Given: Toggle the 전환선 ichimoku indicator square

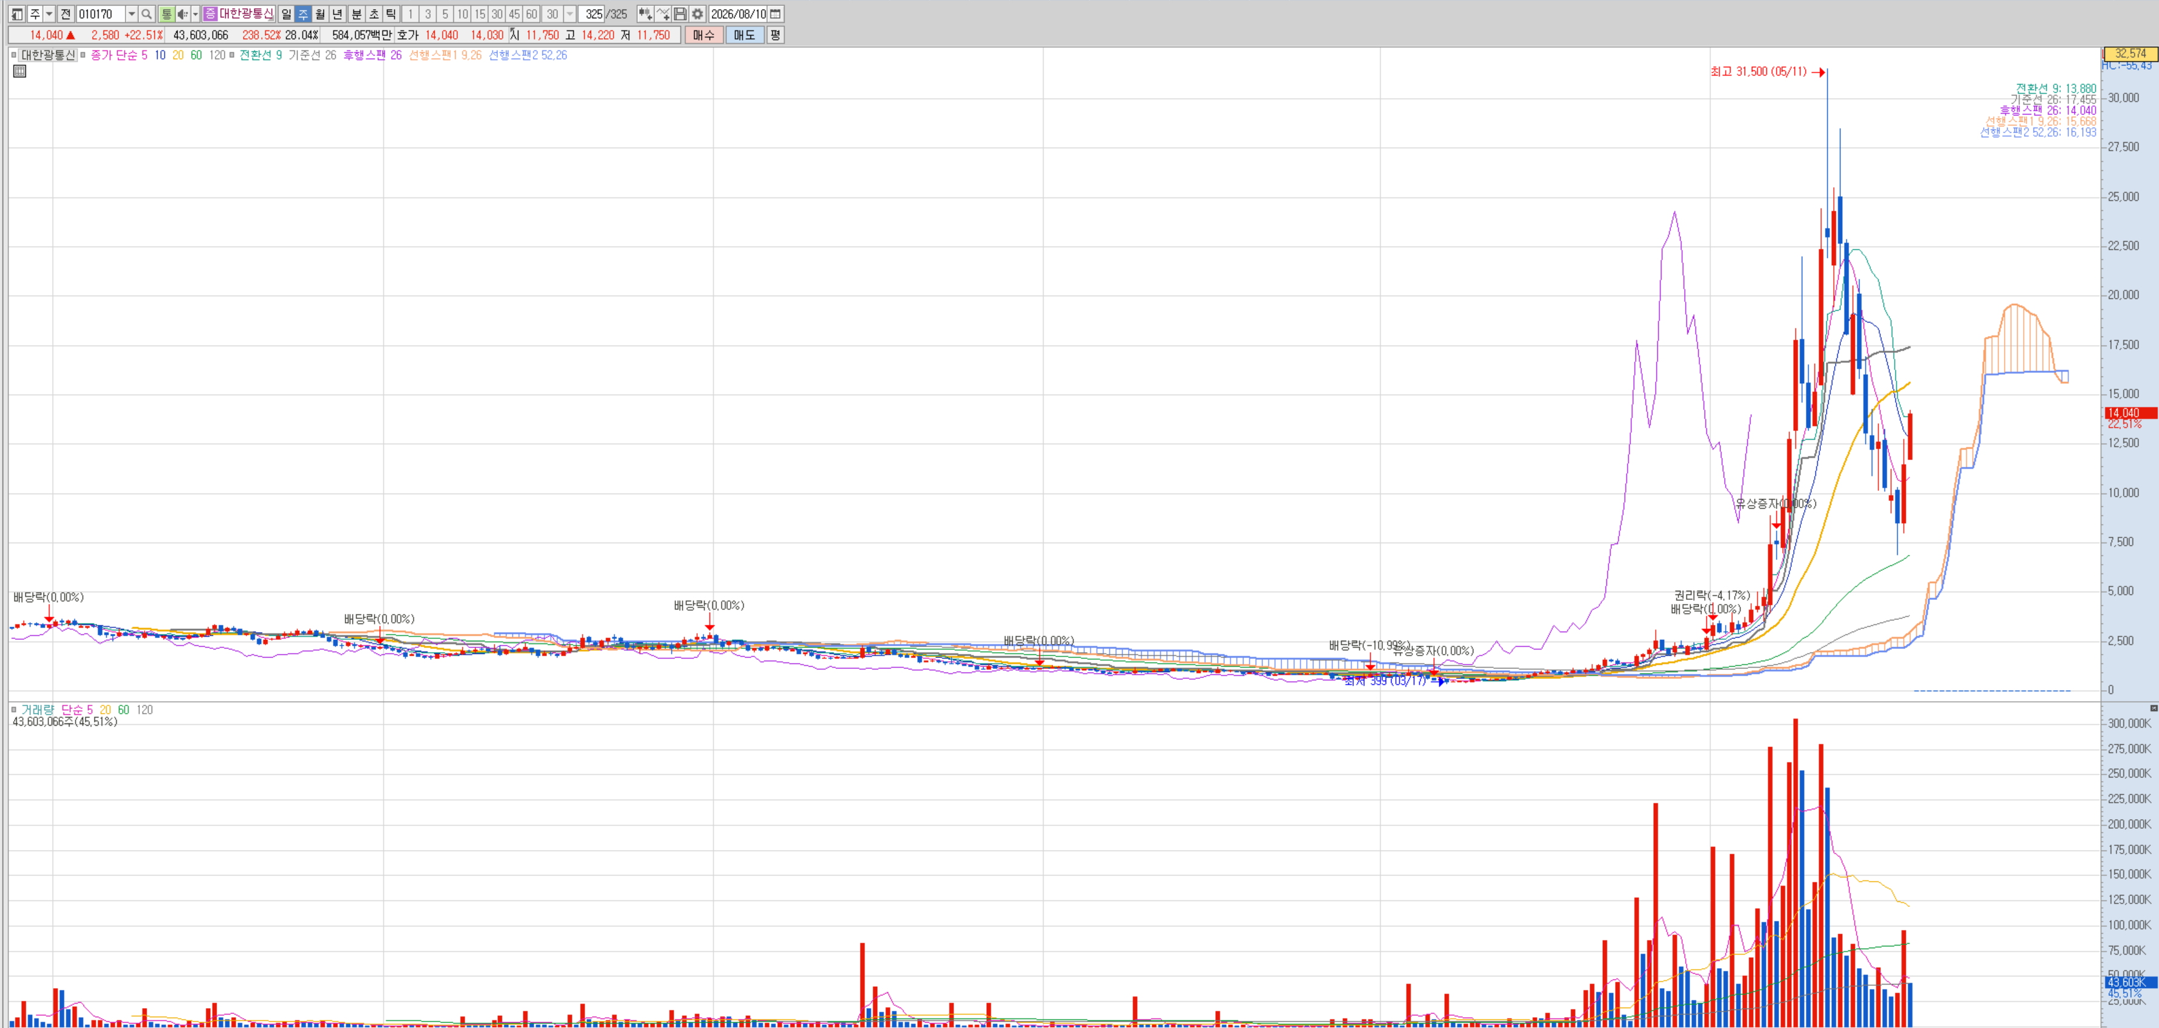Looking at the screenshot, I should point(232,55).
